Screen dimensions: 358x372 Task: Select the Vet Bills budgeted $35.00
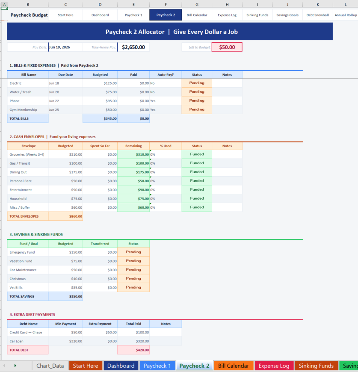click(65, 287)
